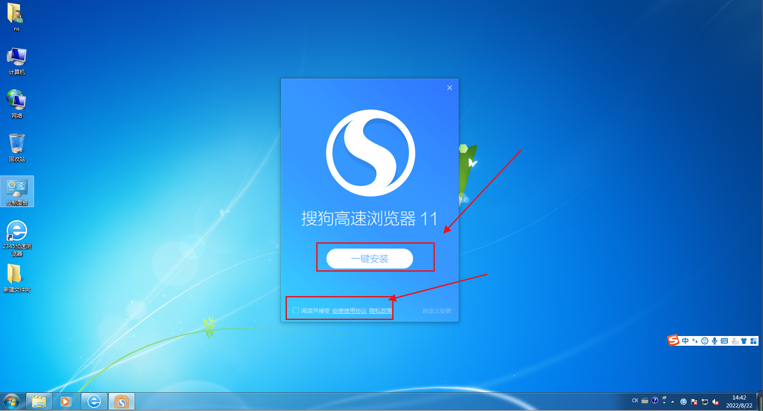Image resolution: width=763 pixels, height=411 pixels.
Task: Open the clock showing 14:42
Action: click(739, 402)
